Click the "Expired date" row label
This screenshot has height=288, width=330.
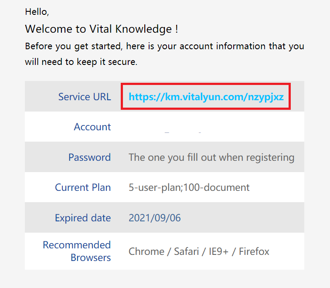point(83,218)
